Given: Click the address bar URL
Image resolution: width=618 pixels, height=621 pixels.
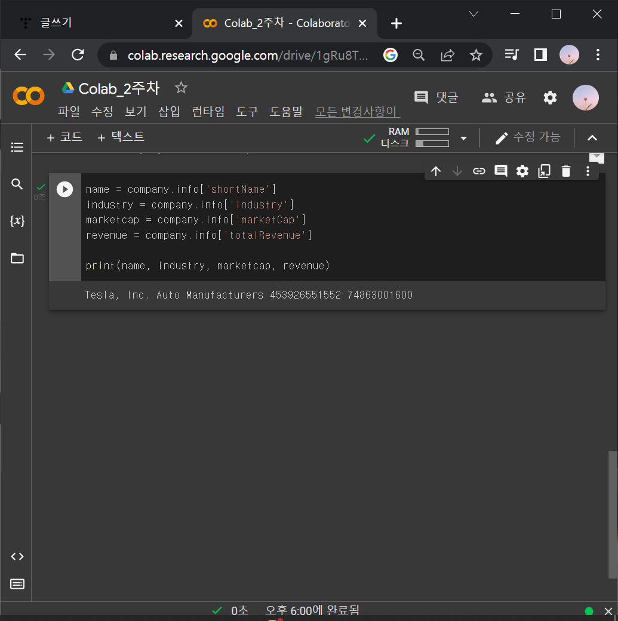Looking at the screenshot, I should coord(248,56).
